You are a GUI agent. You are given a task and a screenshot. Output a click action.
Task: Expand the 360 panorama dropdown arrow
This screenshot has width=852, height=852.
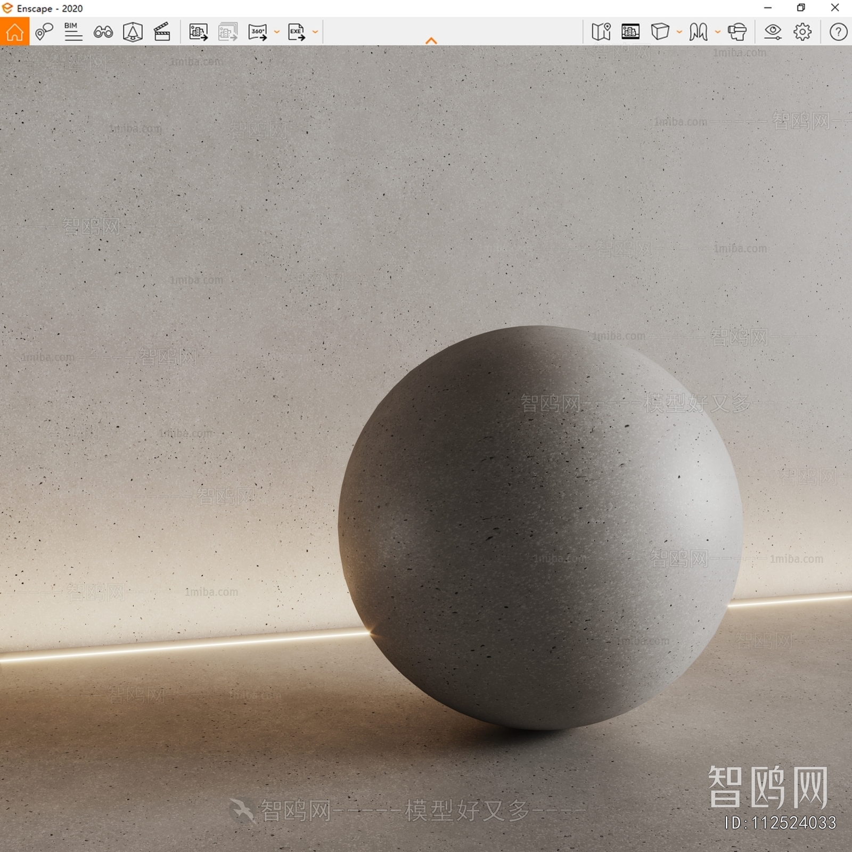click(277, 32)
